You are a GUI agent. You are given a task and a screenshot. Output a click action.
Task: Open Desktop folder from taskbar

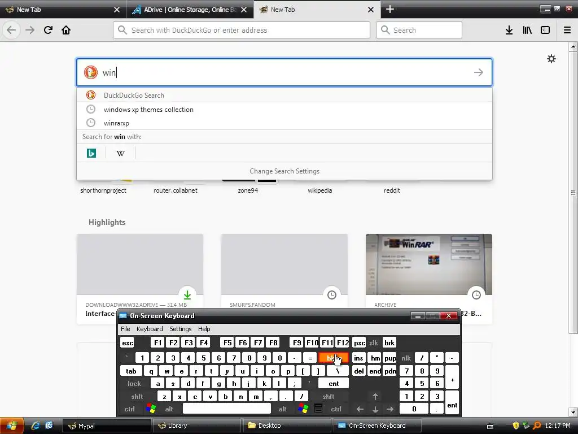coord(287,426)
